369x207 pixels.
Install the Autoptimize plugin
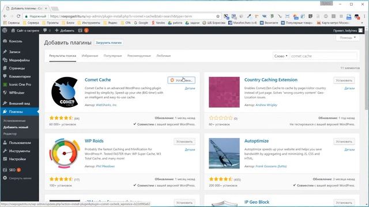pyautogui.click(x=344, y=141)
